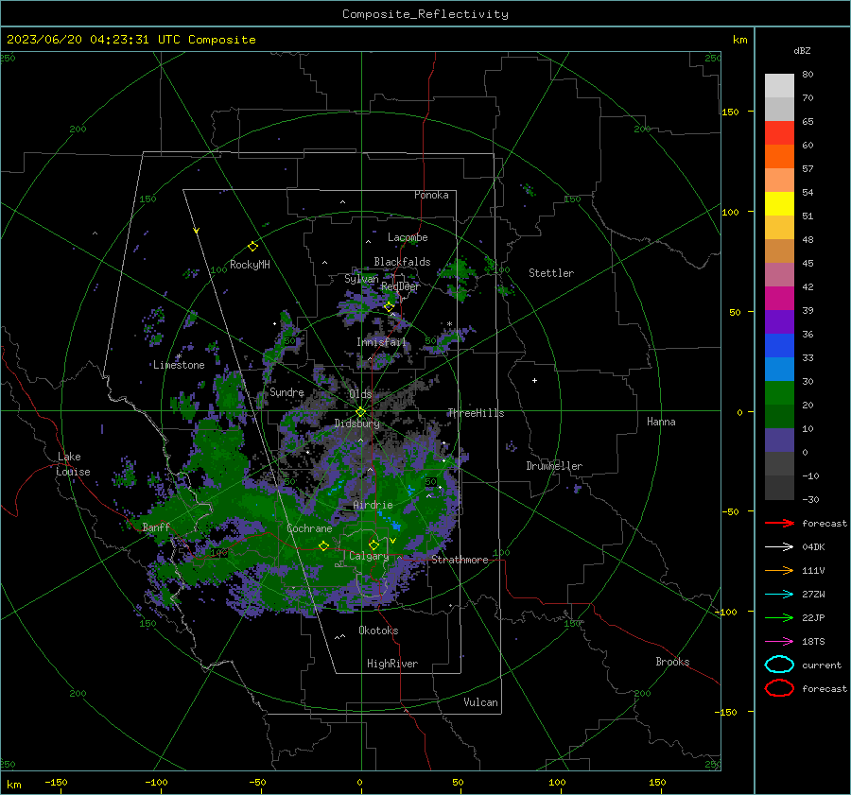Click the Sylvan town label
Viewport: 851px width, 795px height.
[361, 279]
